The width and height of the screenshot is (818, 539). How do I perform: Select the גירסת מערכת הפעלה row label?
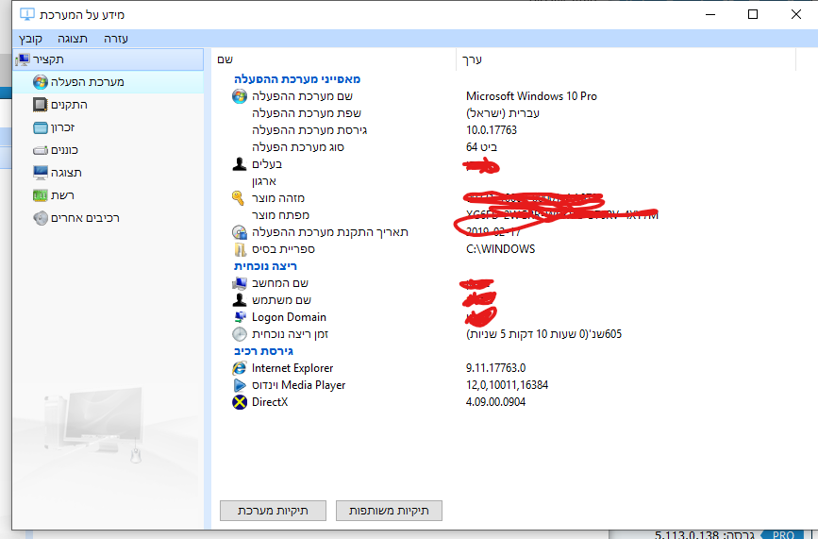(x=309, y=130)
